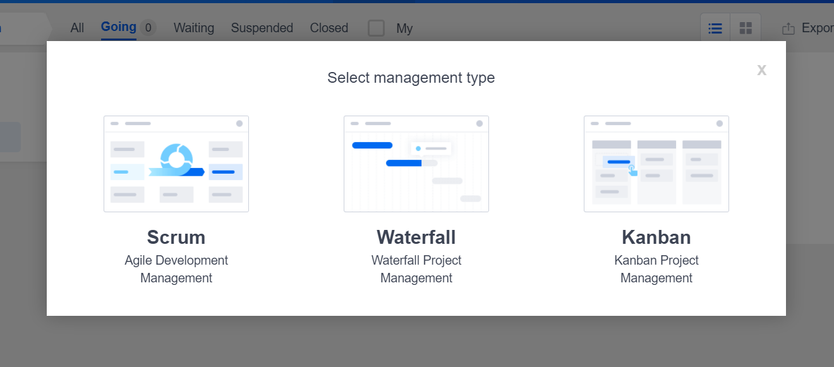834x367 pixels.
Task: View the Closed projects tab
Action: [x=329, y=28]
